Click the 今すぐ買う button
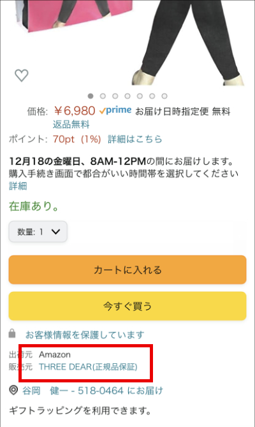Viewport: 255px width, 427px height. click(x=127, y=306)
